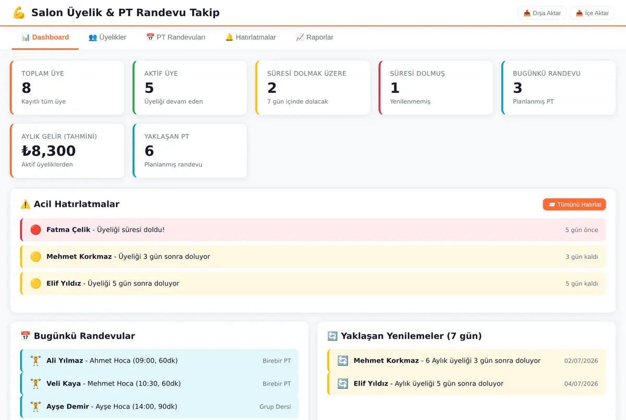Click the weightlifter icon in Ayşe Demir's appointment
The height and width of the screenshot is (420, 626).
pyautogui.click(x=35, y=406)
